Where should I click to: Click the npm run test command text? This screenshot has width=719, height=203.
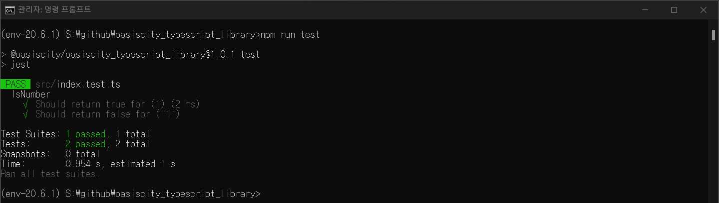tap(290, 34)
